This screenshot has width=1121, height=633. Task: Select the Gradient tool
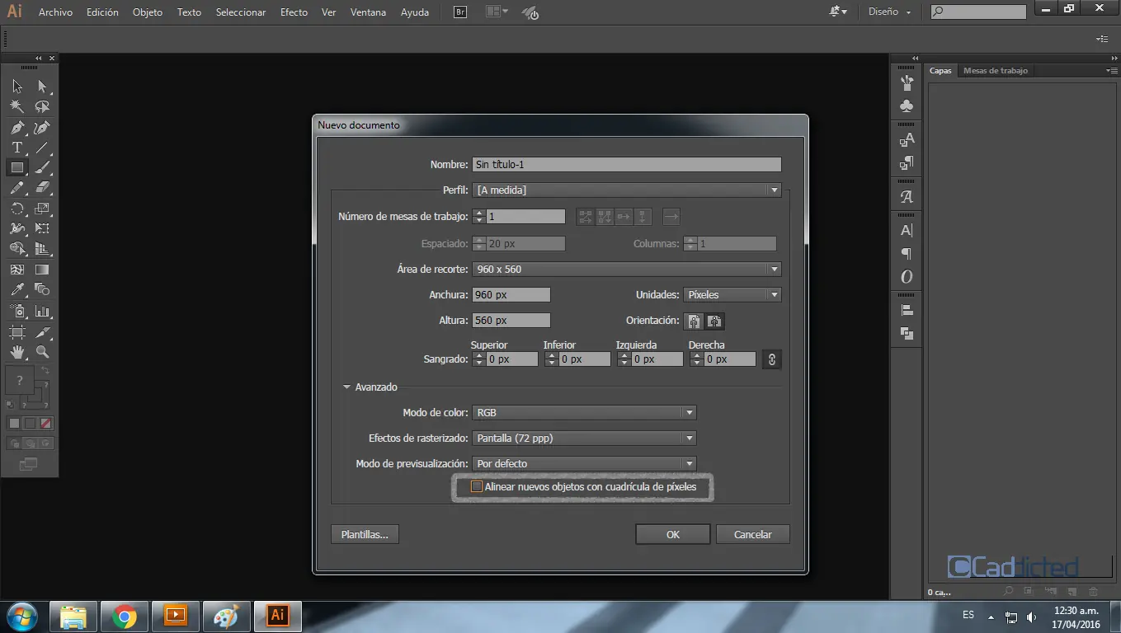click(x=43, y=270)
